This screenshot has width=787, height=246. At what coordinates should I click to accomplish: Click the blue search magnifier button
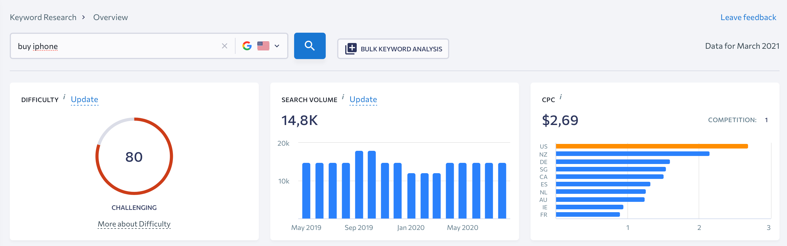pos(309,46)
